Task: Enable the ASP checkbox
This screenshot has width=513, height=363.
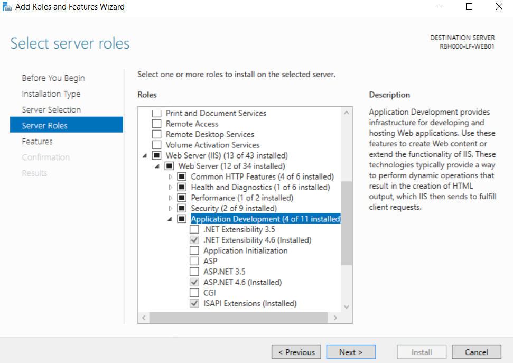Action: pyautogui.click(x=194, y=261)
